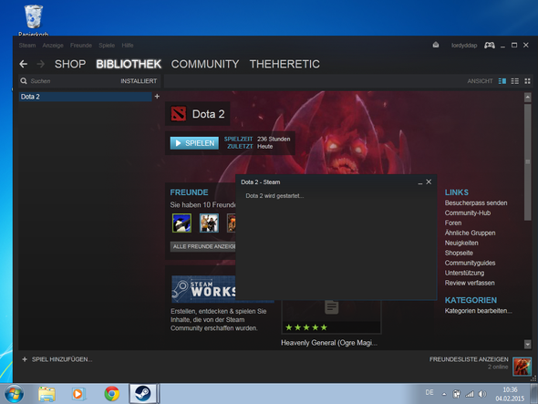Click the scroll down arrow of the details pane
Viewport: 538px width, 404px height.
(528, 344)
